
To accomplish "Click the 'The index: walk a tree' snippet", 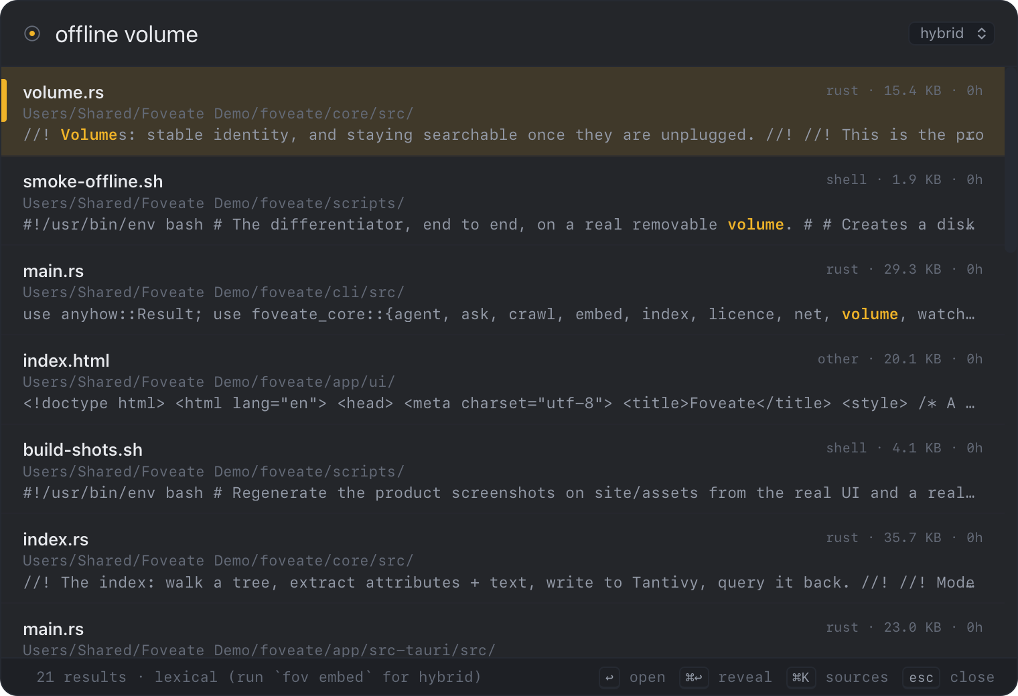I will tap(499, 583).
